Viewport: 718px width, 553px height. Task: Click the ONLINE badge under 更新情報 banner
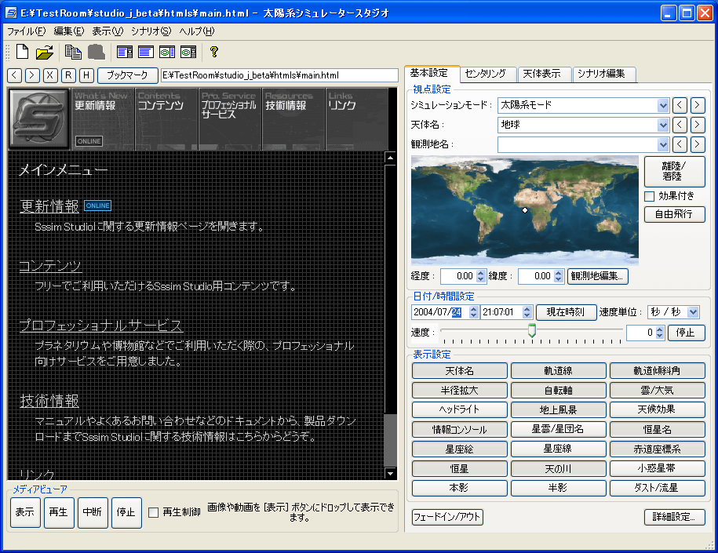tap(89, 141)
